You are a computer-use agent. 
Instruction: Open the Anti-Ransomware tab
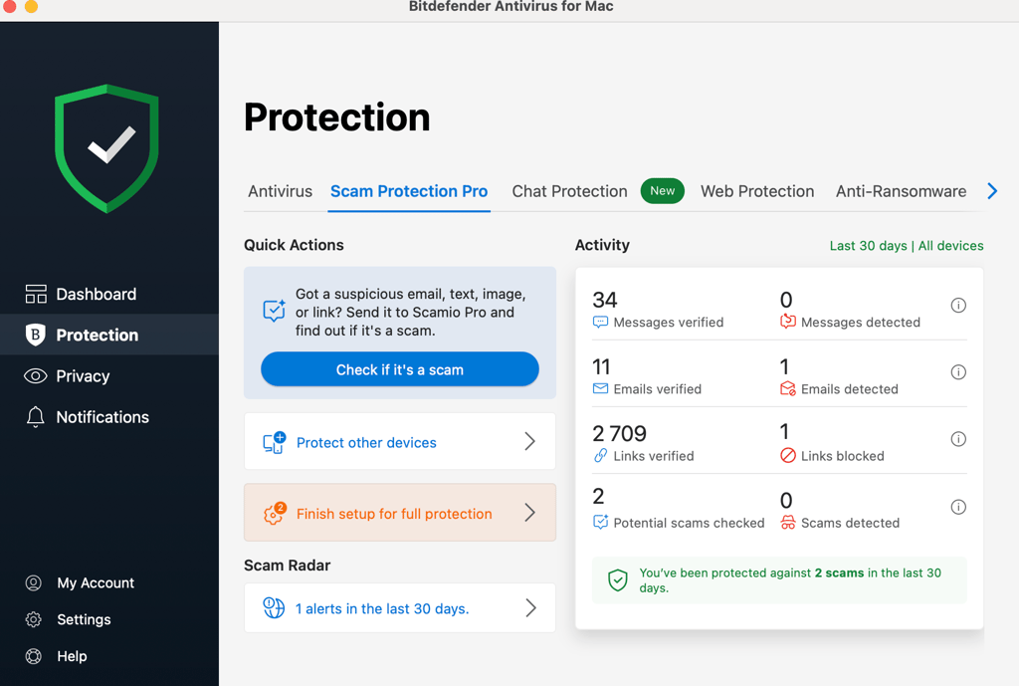[x=901, y=191]
